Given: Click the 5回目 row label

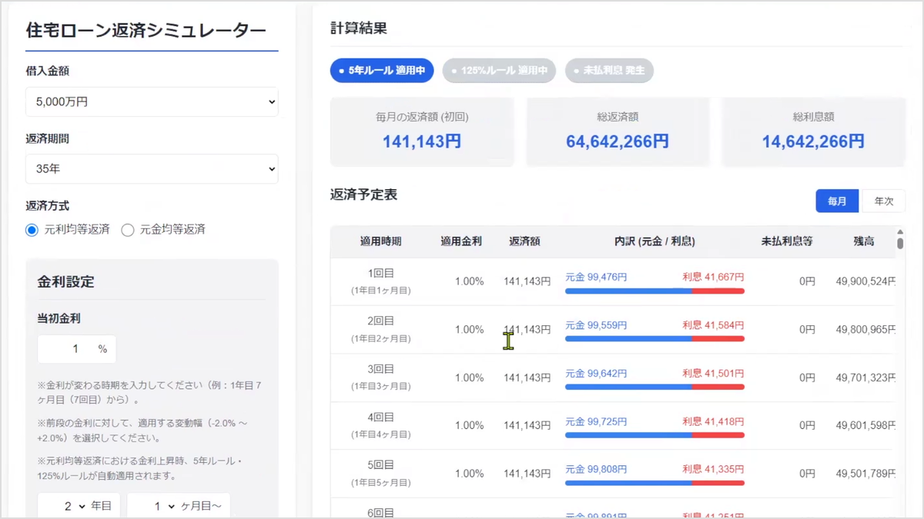Looking at the screenshot, I should tap(381, 465).
